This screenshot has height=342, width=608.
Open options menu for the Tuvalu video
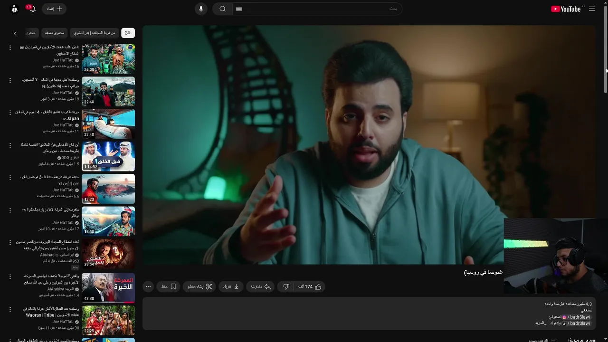pyautogui.click(x=10, y=210)
